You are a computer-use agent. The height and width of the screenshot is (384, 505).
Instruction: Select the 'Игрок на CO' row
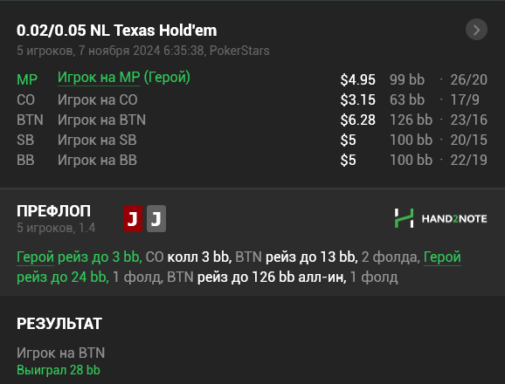(252, 99)
